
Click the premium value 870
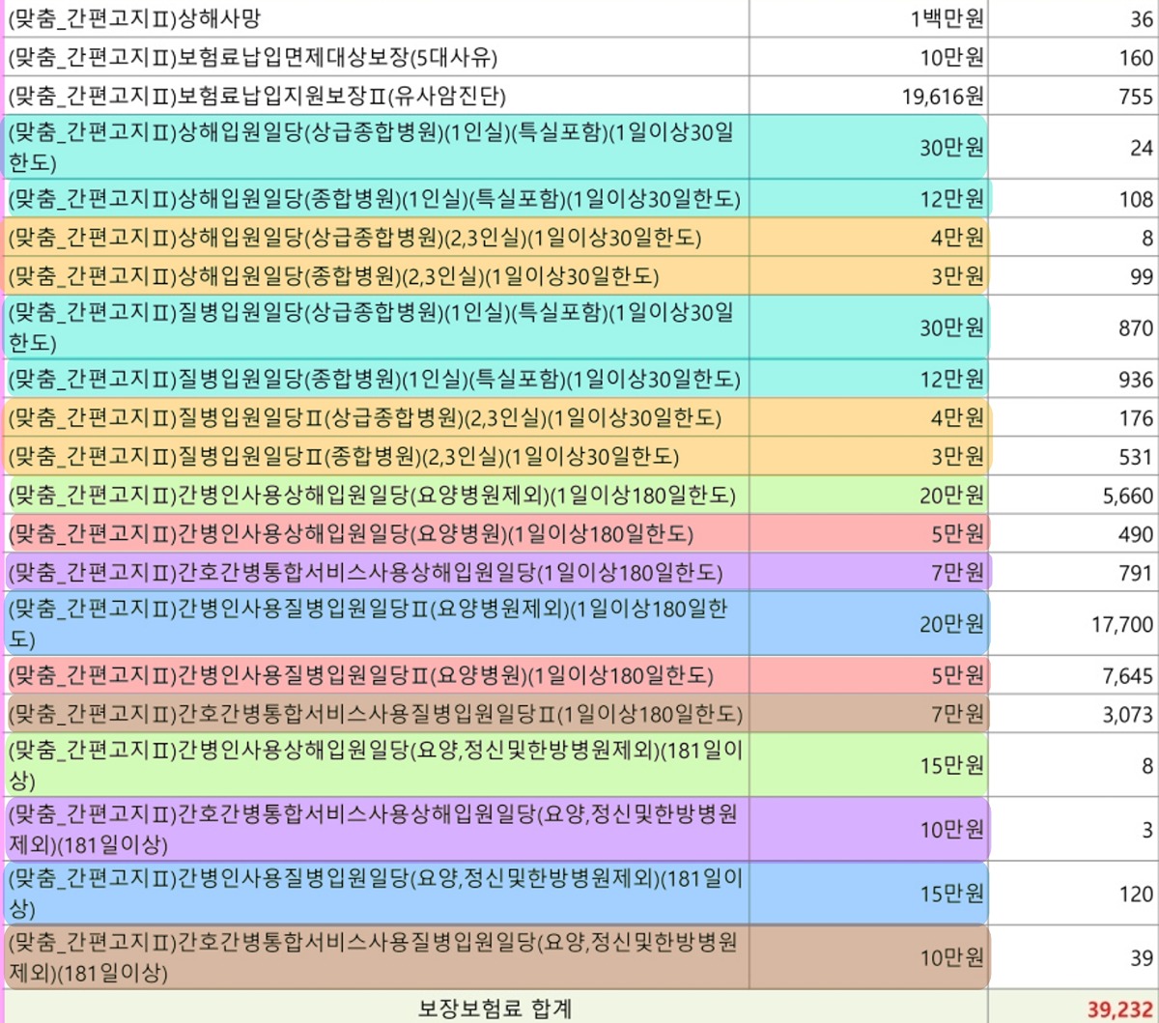(1136, 328)
